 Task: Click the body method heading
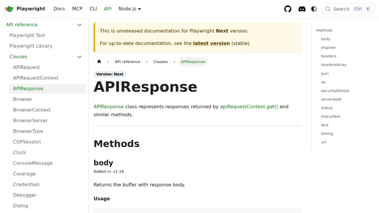tap(103, 163)
